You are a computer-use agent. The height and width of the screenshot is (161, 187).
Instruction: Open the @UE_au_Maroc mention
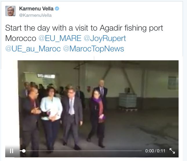(x=33, y=49)
